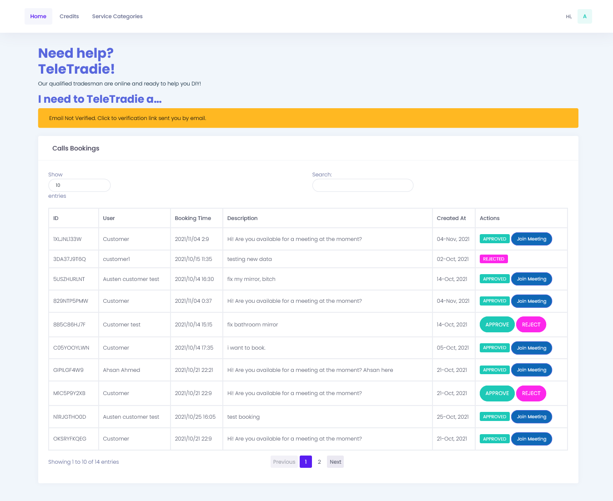The width and height of the screenshot is (613, 501).
Task: Open Service Categories in navigation
Action: (117, 16)
